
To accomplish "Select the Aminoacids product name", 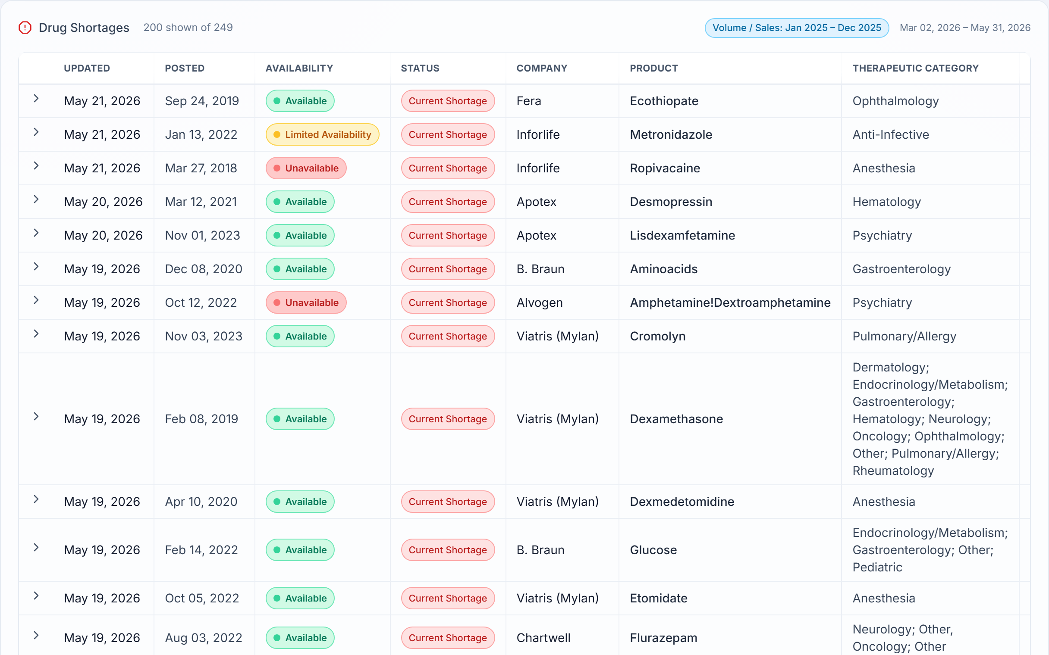I will (664, 269).
